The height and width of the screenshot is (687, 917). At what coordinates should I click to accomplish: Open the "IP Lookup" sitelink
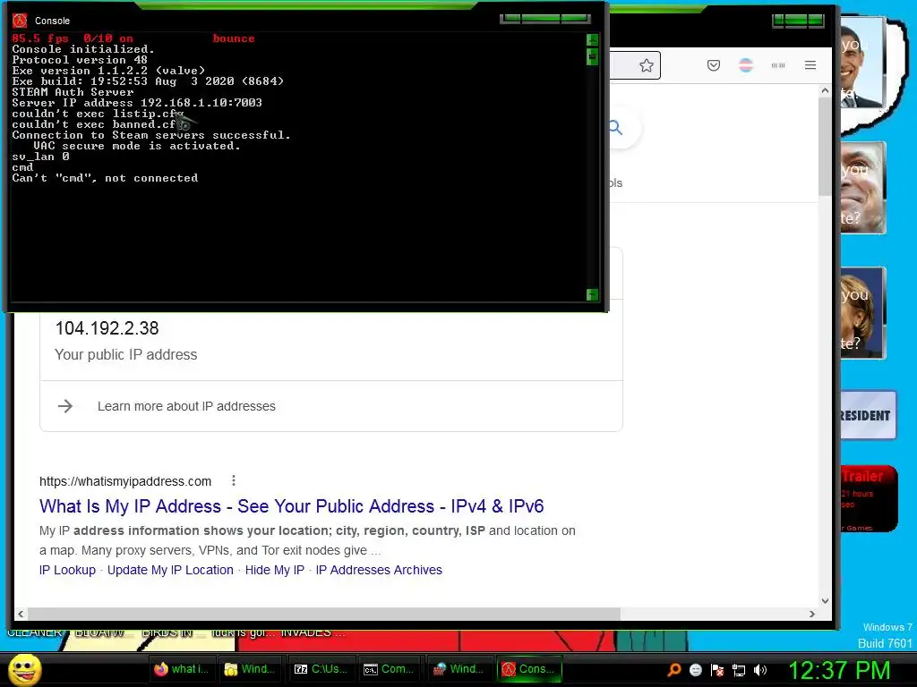click(x=67, y=570)
